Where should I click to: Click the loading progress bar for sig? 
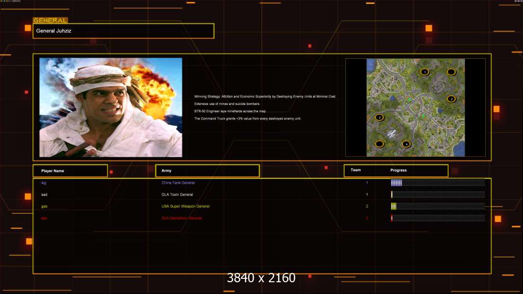tap(438, 183)
